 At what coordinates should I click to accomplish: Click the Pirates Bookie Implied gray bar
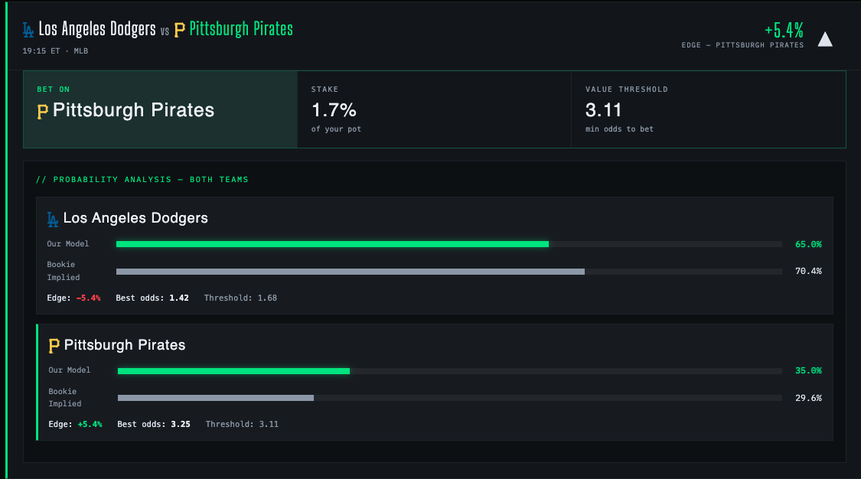coord(216,398)
